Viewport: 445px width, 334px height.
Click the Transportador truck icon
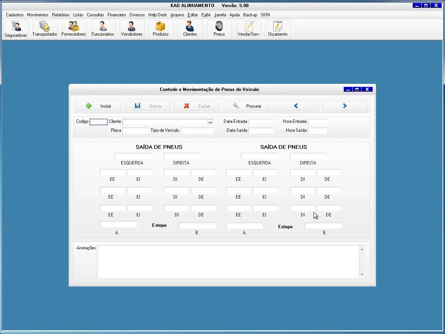tap(45, 29)
